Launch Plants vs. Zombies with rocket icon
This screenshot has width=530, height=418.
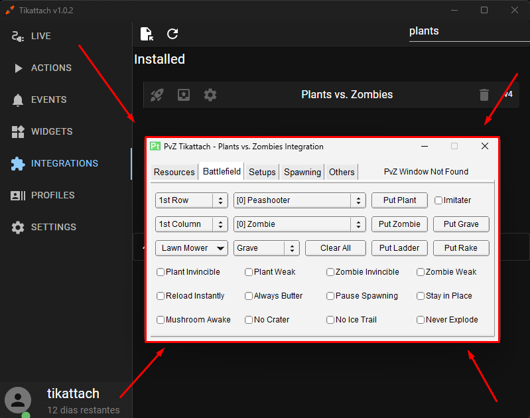[157, 95]
